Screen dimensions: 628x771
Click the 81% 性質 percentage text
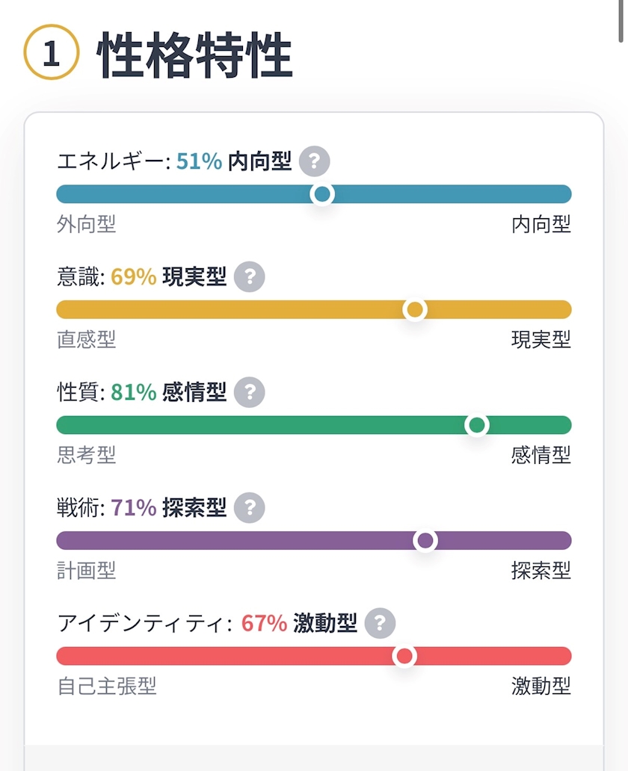tap(133, 392)
